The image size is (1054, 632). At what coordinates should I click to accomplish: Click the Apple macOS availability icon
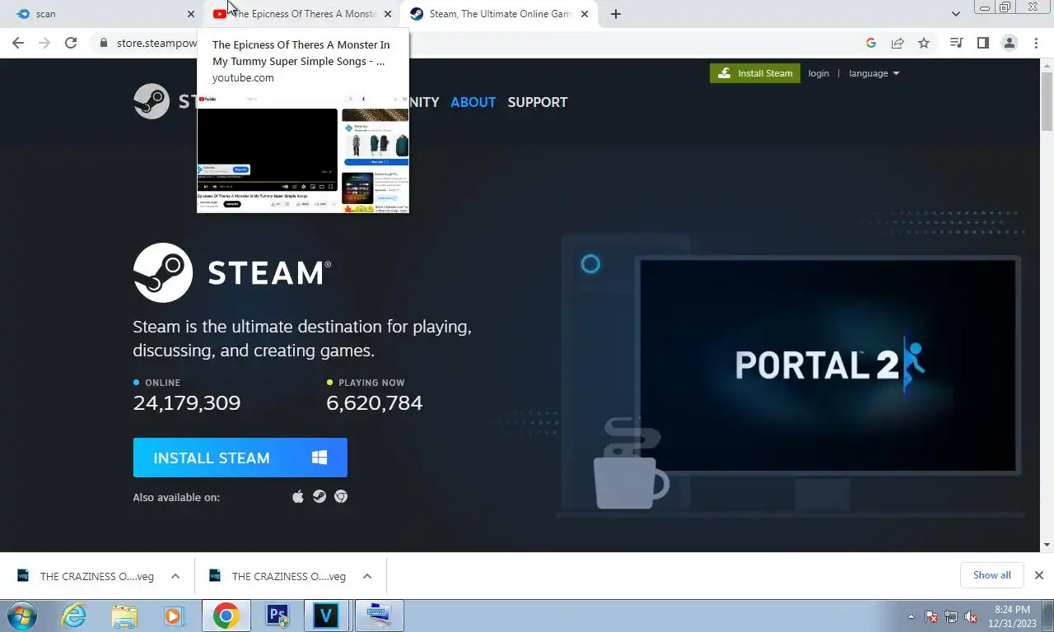[x=298, y=496]
